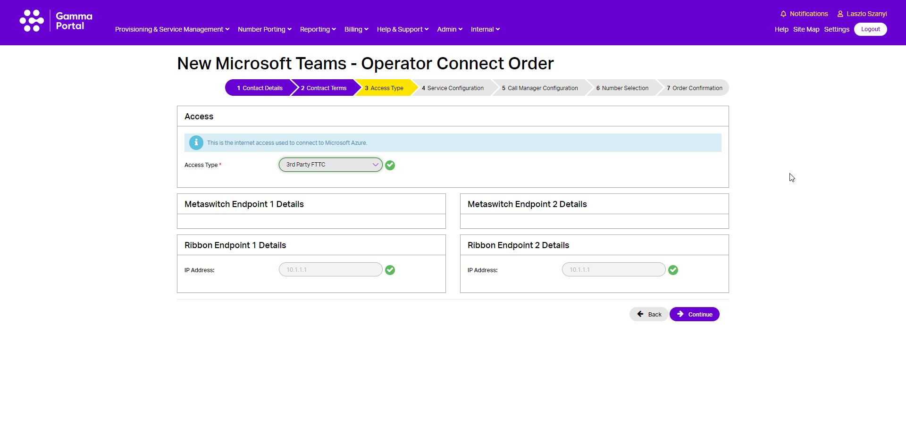Image resolution: width=906 pixels, height=442 pixels.
Task: Open the Settings link
Action: pyautogui.click(x=837, y=29)
